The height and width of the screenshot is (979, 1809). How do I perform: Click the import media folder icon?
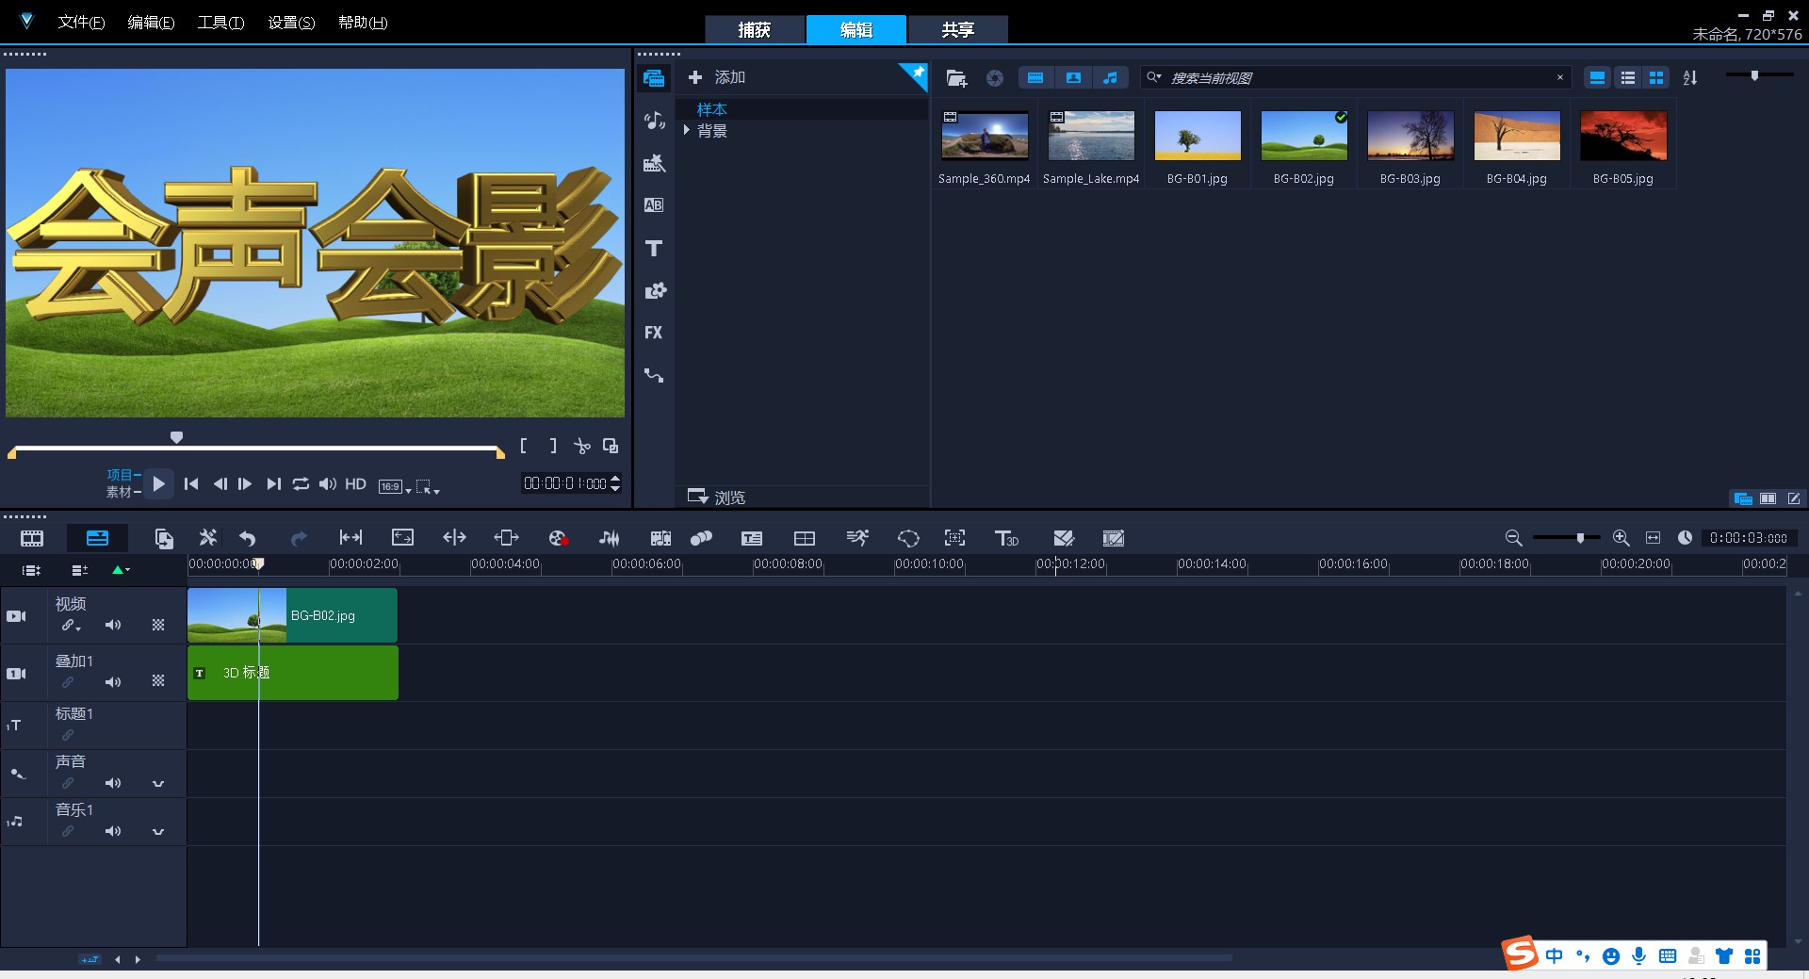pyautogui.click(x=956, y=78)
